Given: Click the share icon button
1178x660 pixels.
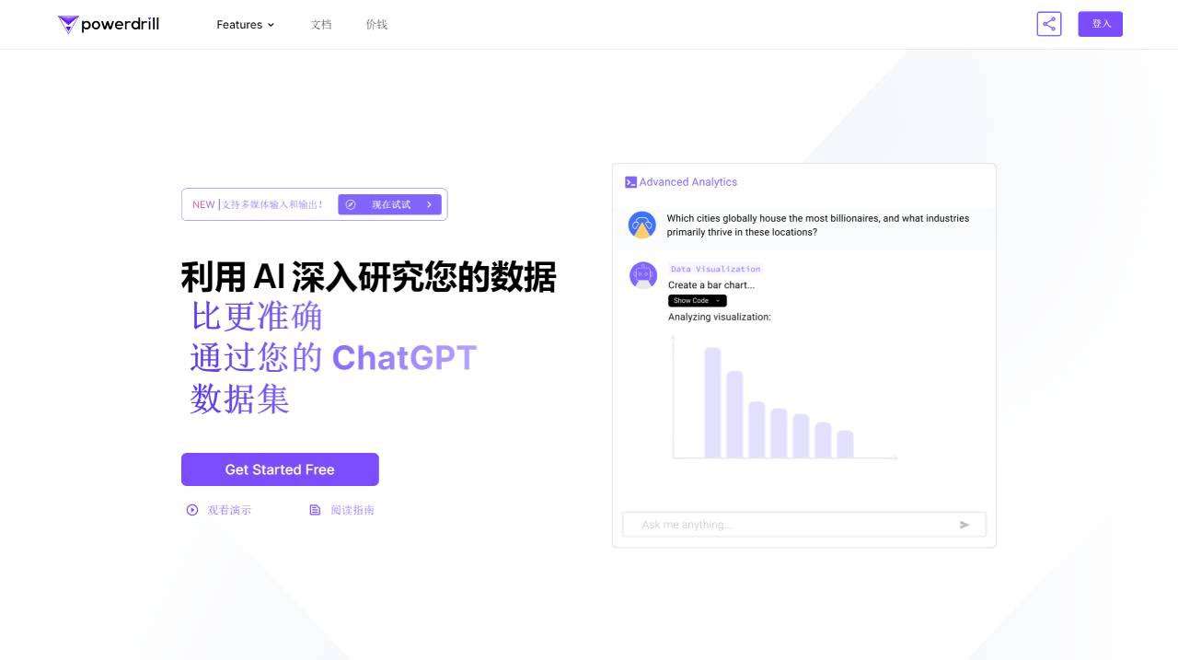Looking at the screenshot, I should 1049,24.
